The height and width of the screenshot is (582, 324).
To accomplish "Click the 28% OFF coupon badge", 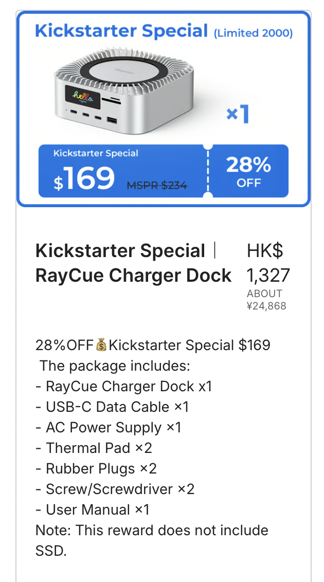I will (x=249, y=171).
